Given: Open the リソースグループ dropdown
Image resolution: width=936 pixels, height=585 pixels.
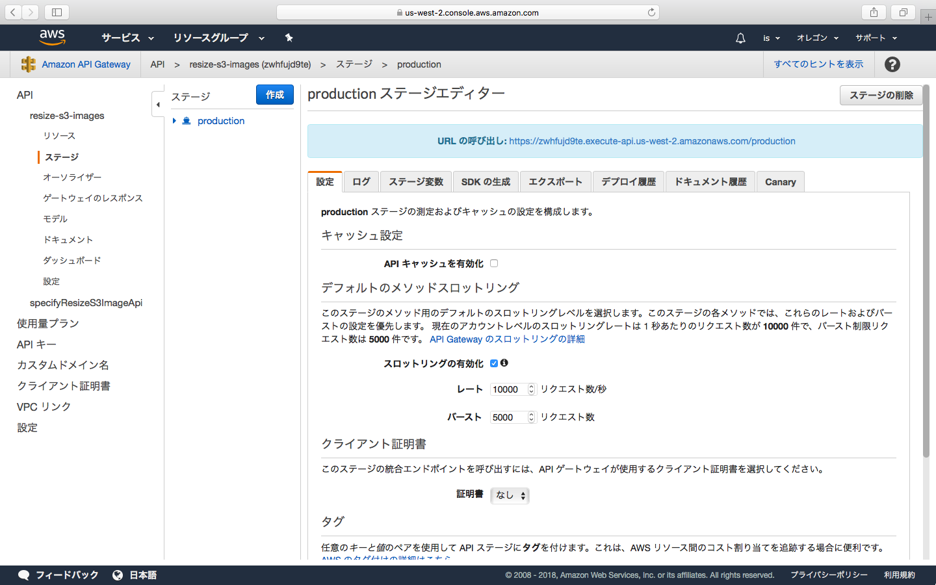Looking at the screenshot, I should 218,38.
